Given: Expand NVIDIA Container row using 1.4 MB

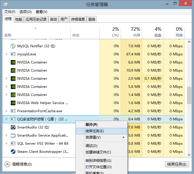Looking at the screenshot, I should 6,95.
